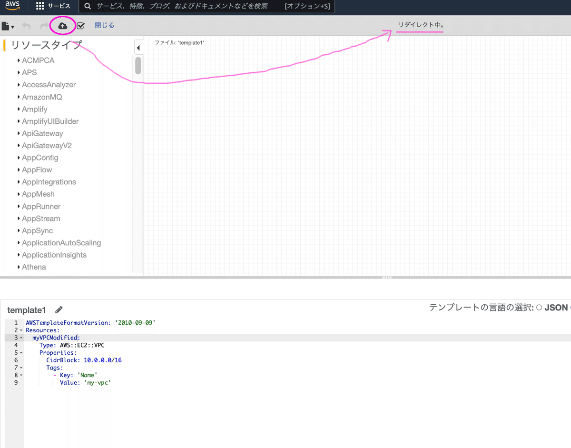Click the Value 'my-vpc' code line

[85, 382]
